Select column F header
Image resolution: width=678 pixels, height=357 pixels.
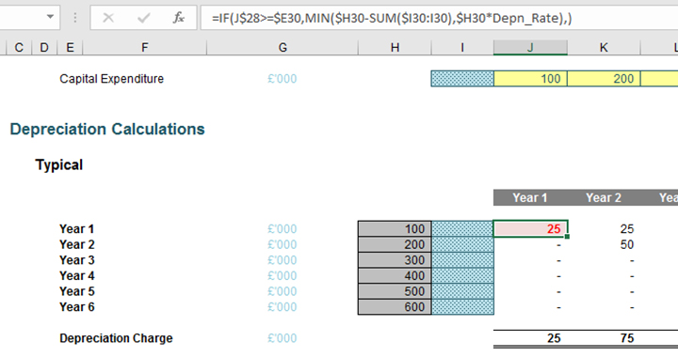point(144,47)
